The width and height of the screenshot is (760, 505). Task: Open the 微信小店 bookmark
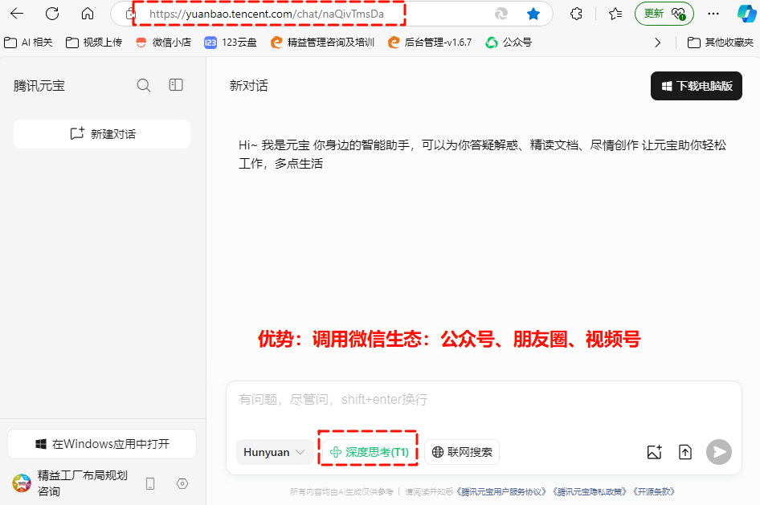163,43
